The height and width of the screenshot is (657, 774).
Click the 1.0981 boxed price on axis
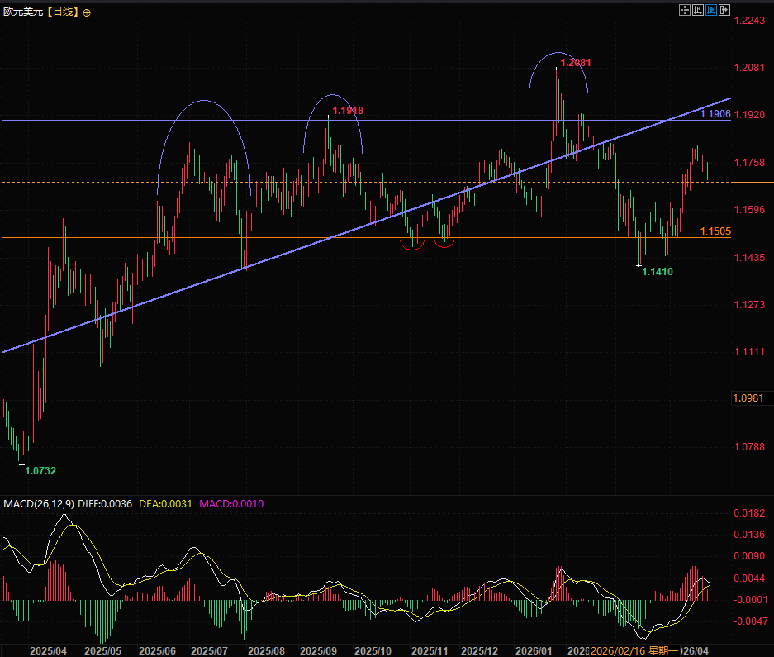(x=749, y=398)
